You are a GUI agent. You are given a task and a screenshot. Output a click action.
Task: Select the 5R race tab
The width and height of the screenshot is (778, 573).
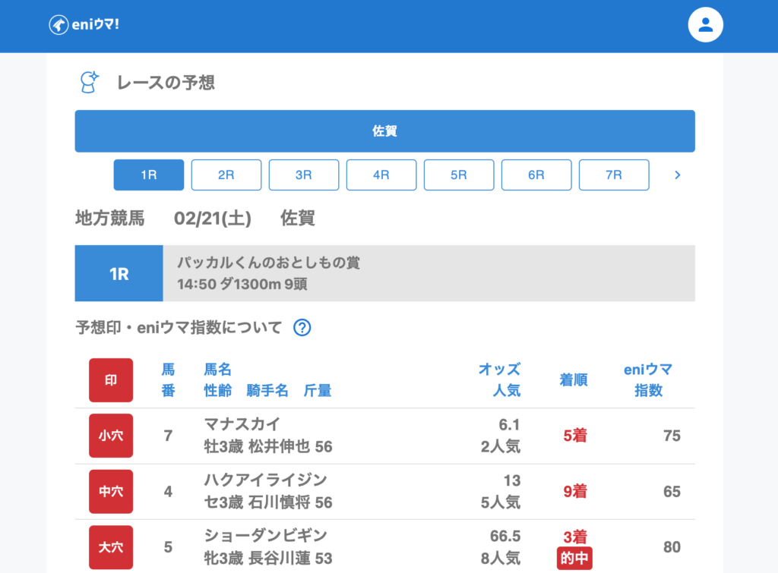[x=459, y=175]
